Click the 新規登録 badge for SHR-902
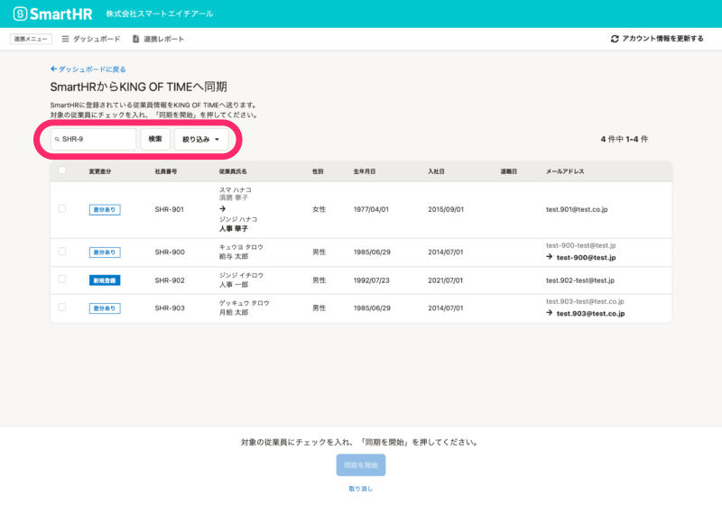This screenshot has width=722, height=505. [105, 280]
